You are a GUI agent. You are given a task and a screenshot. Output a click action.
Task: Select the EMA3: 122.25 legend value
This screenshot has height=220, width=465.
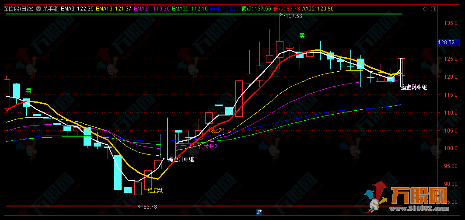(77, 9)
